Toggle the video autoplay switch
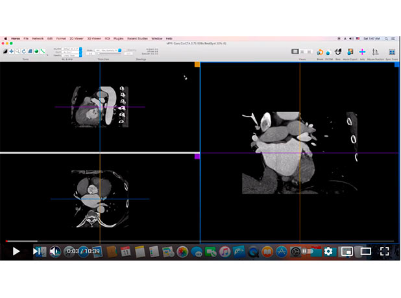 (x=308, y=251)
